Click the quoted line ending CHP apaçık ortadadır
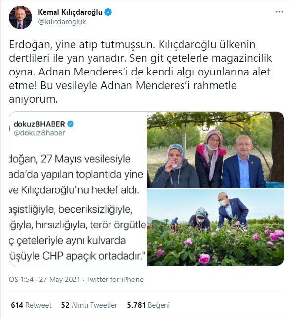The width and height of the screenshot is (291, 319). click(x=78, y=256)
